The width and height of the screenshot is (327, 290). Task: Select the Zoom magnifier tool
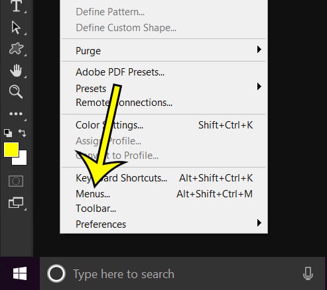tap(16, 92)
